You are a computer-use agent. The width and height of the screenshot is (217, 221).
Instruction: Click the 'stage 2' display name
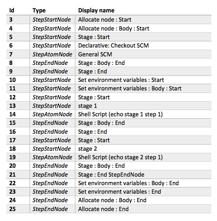[x=88, y=149]
